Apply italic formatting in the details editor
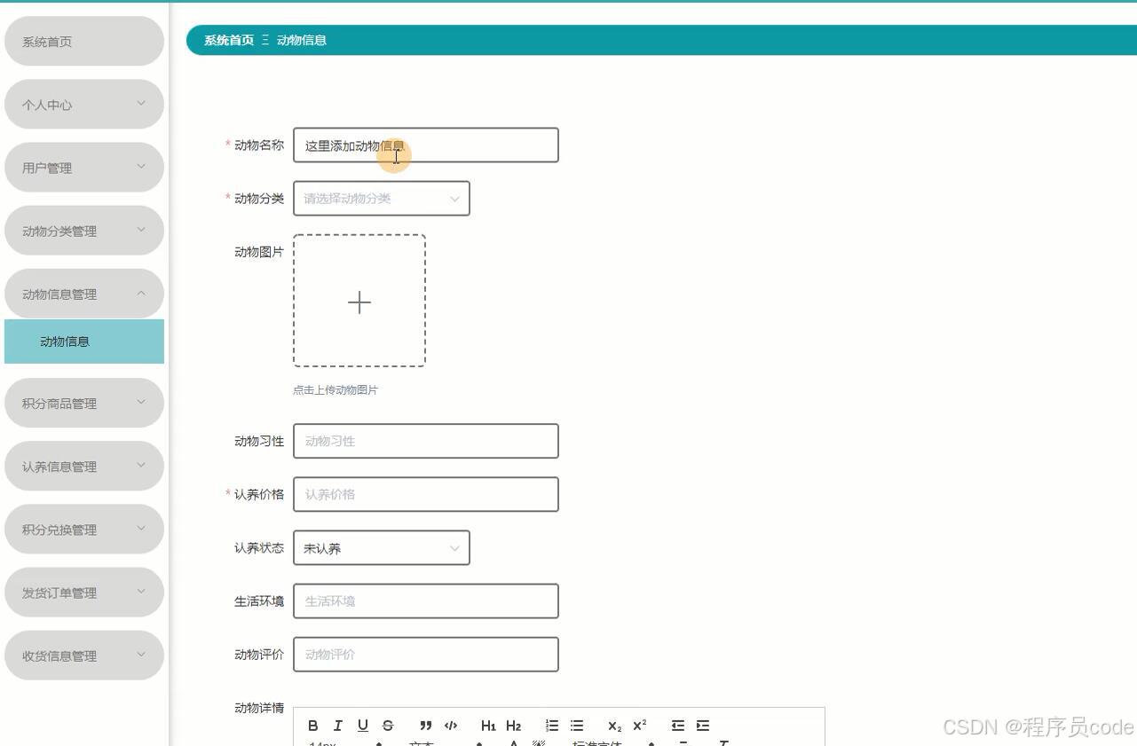Viewport: 1137px width, 746px height. (x=337, y=725)
